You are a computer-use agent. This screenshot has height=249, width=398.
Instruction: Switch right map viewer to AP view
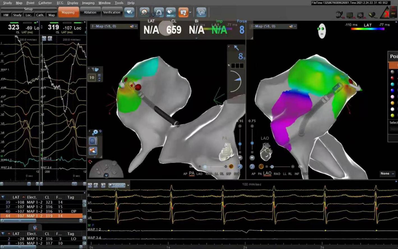253,174
